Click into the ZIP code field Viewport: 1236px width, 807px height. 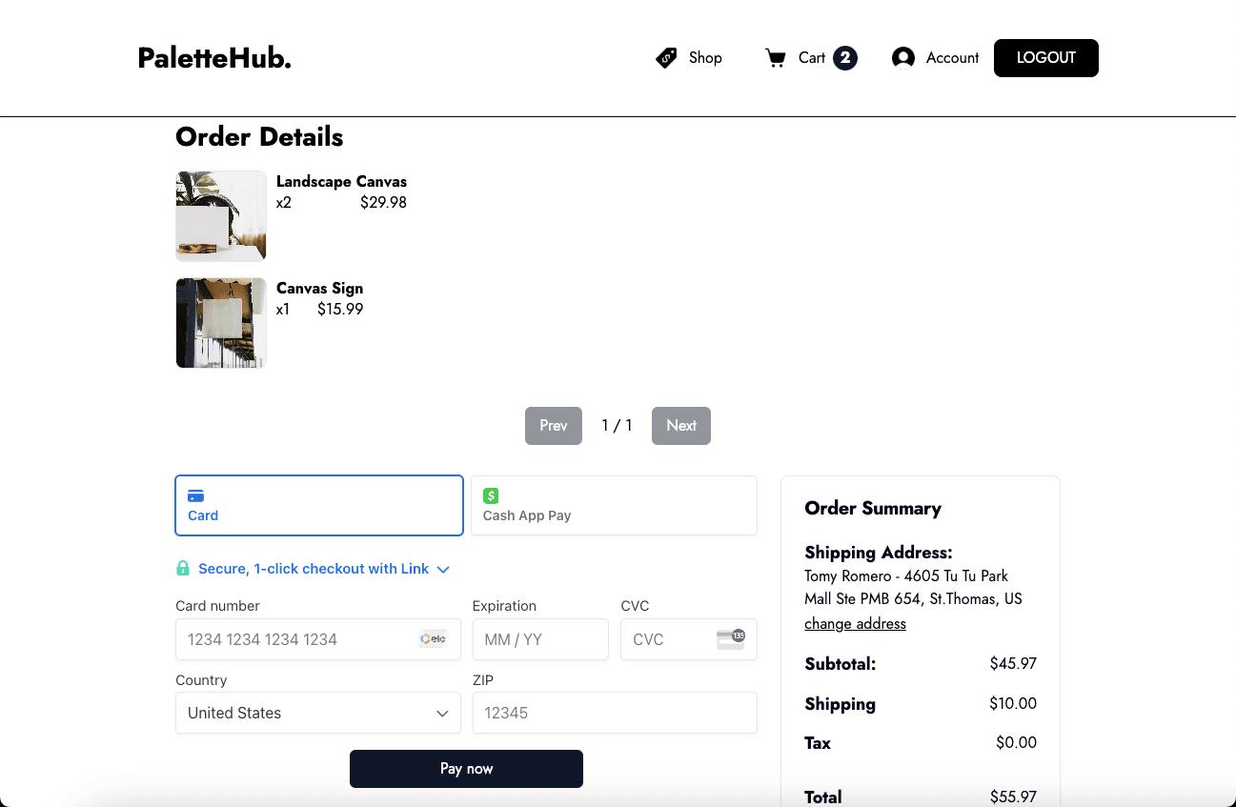click(x=615, y=713)
